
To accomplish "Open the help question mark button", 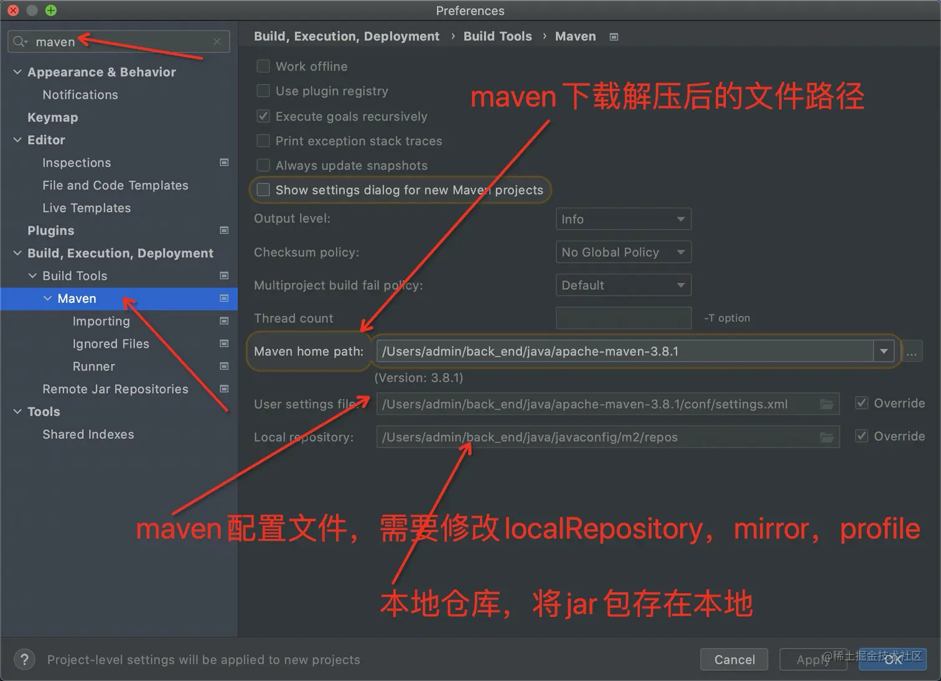I will coord(24,659).
